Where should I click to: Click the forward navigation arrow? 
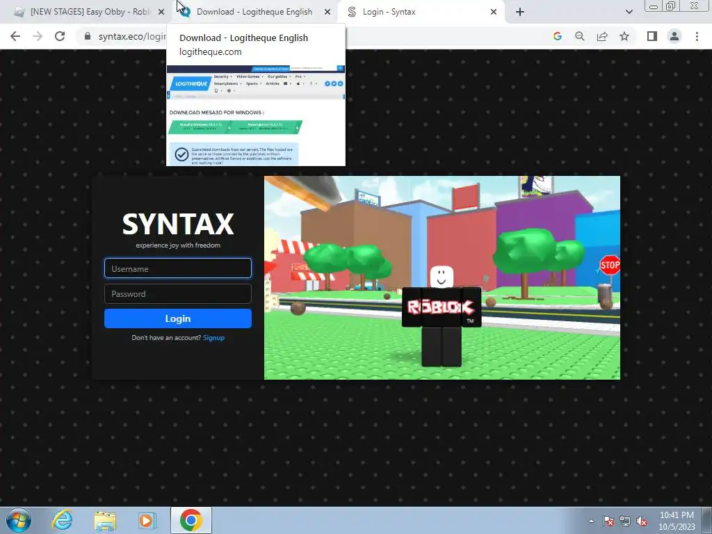tap(38, 36)
